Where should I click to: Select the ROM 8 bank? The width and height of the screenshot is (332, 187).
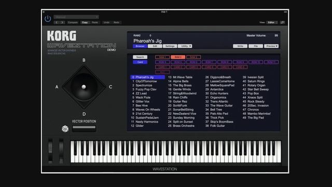coord(225,62)
